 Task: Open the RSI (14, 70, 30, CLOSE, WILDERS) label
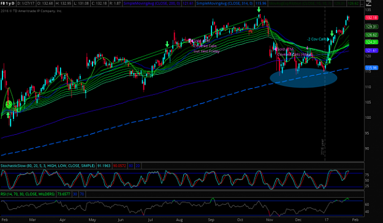pyautogui.click(x=28, y=194)
